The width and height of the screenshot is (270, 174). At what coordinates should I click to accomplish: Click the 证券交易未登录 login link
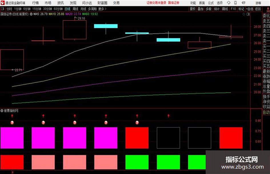(x=156, y=3)
